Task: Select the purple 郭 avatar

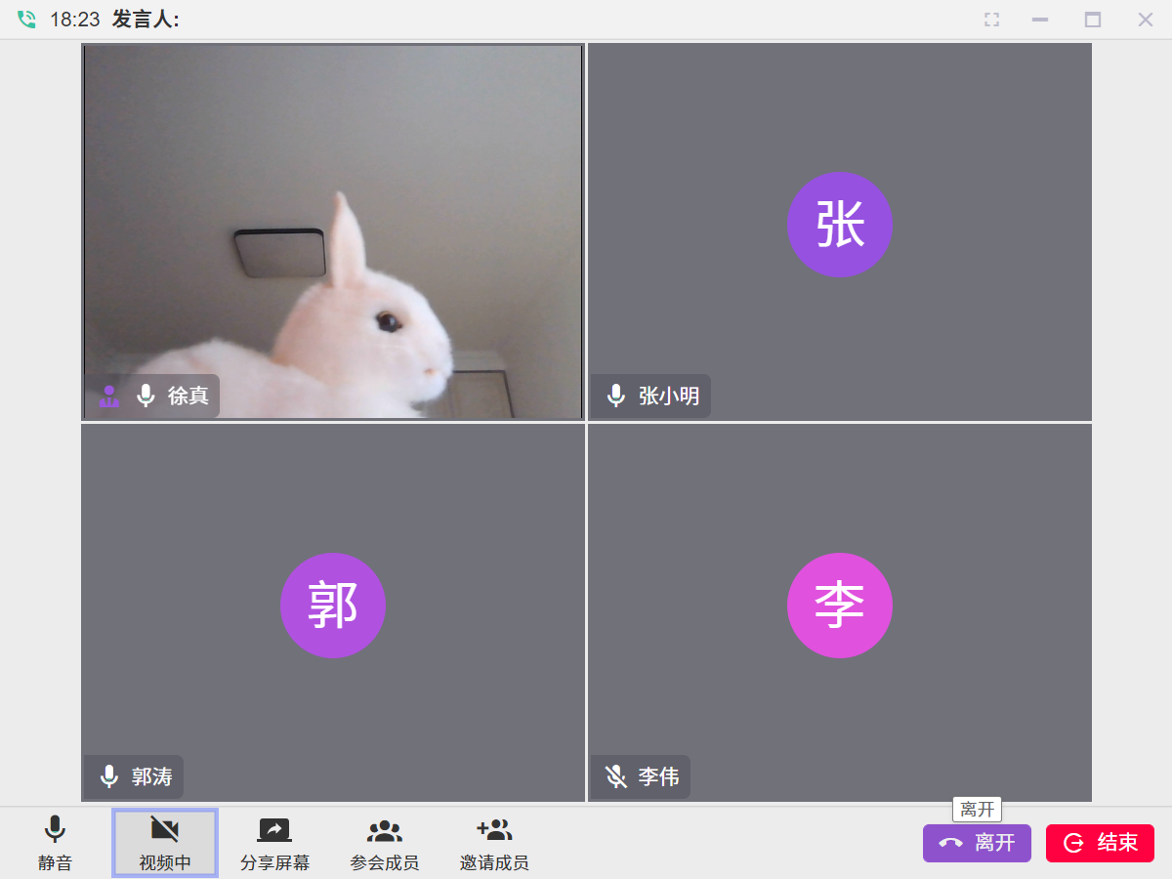Action: pyautogui.click(x=333, y=606)
